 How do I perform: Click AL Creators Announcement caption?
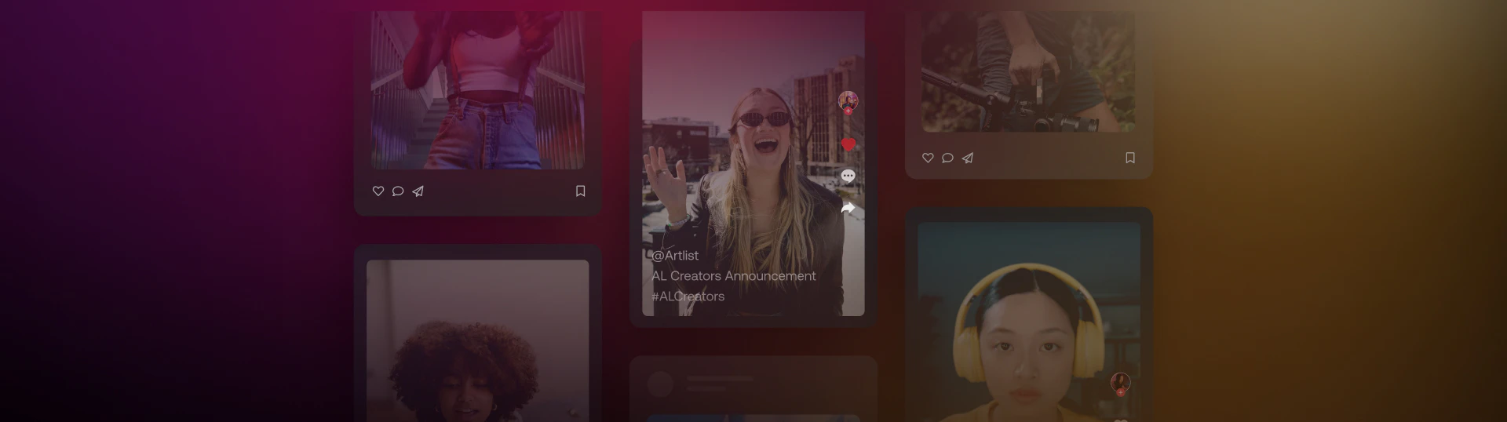734,275
